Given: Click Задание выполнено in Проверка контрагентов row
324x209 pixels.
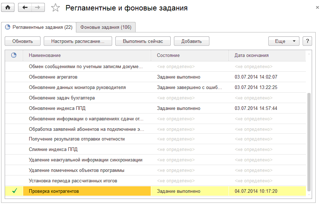Looking at the screenshot, I should (190, 191).
